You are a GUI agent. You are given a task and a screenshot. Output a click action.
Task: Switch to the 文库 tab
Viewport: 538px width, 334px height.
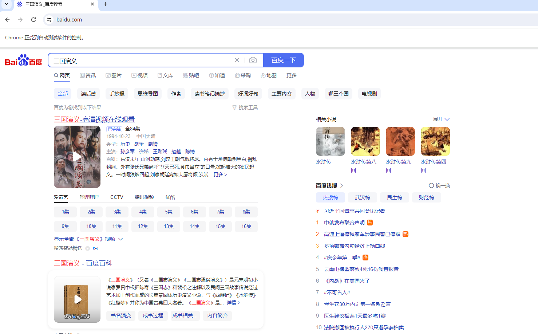click(x=165, y=75)
